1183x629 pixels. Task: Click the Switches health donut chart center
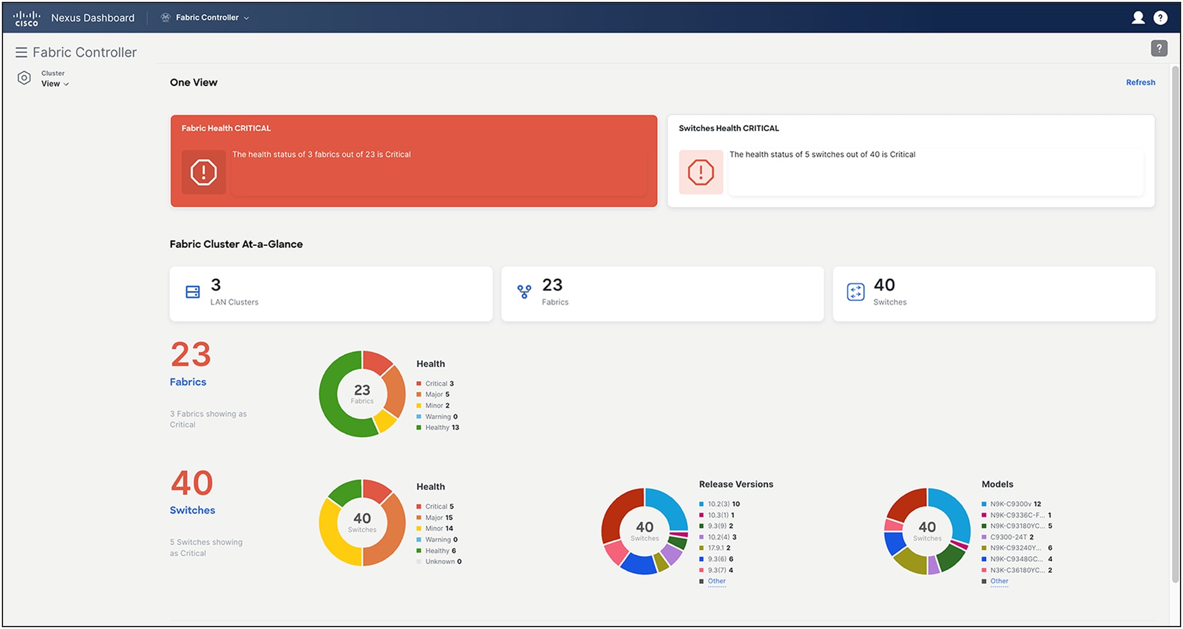pos(362,522)
